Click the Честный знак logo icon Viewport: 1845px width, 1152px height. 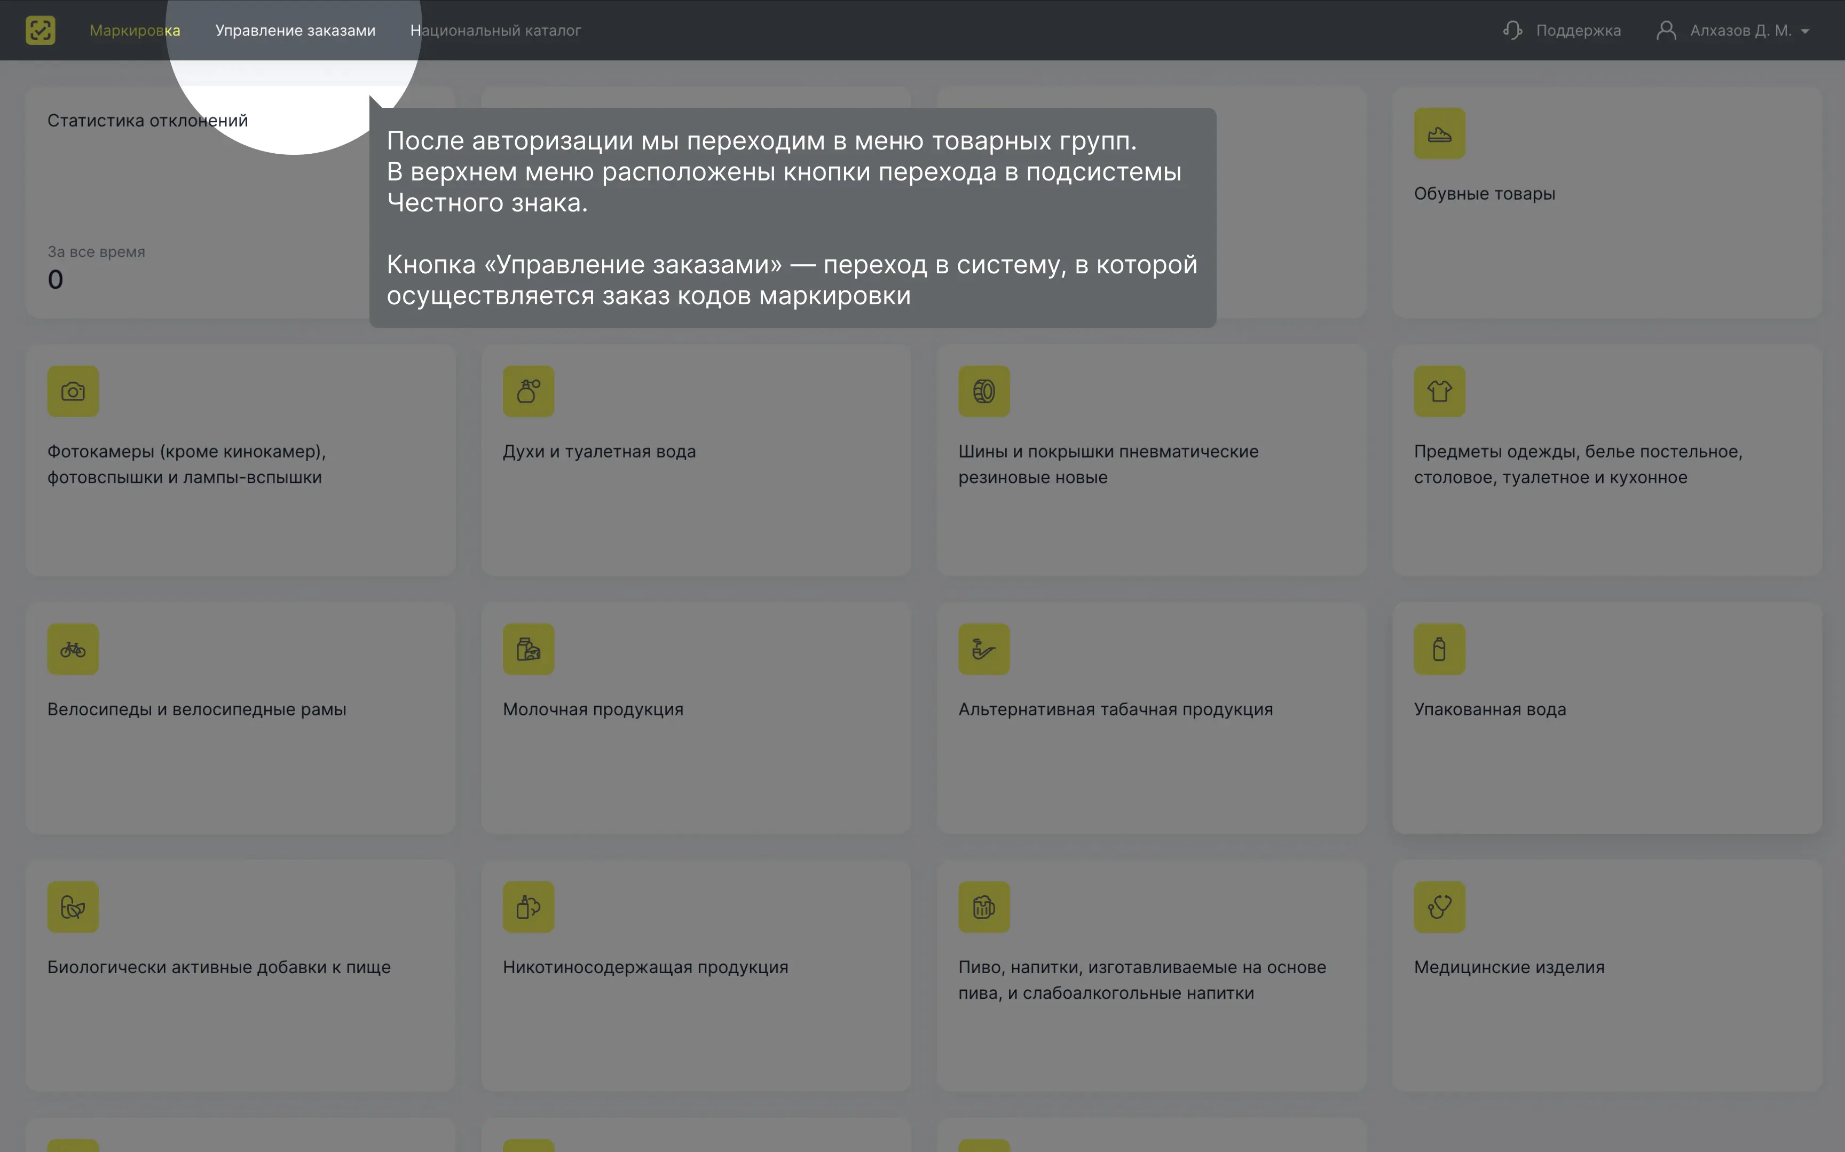(41, 30)
